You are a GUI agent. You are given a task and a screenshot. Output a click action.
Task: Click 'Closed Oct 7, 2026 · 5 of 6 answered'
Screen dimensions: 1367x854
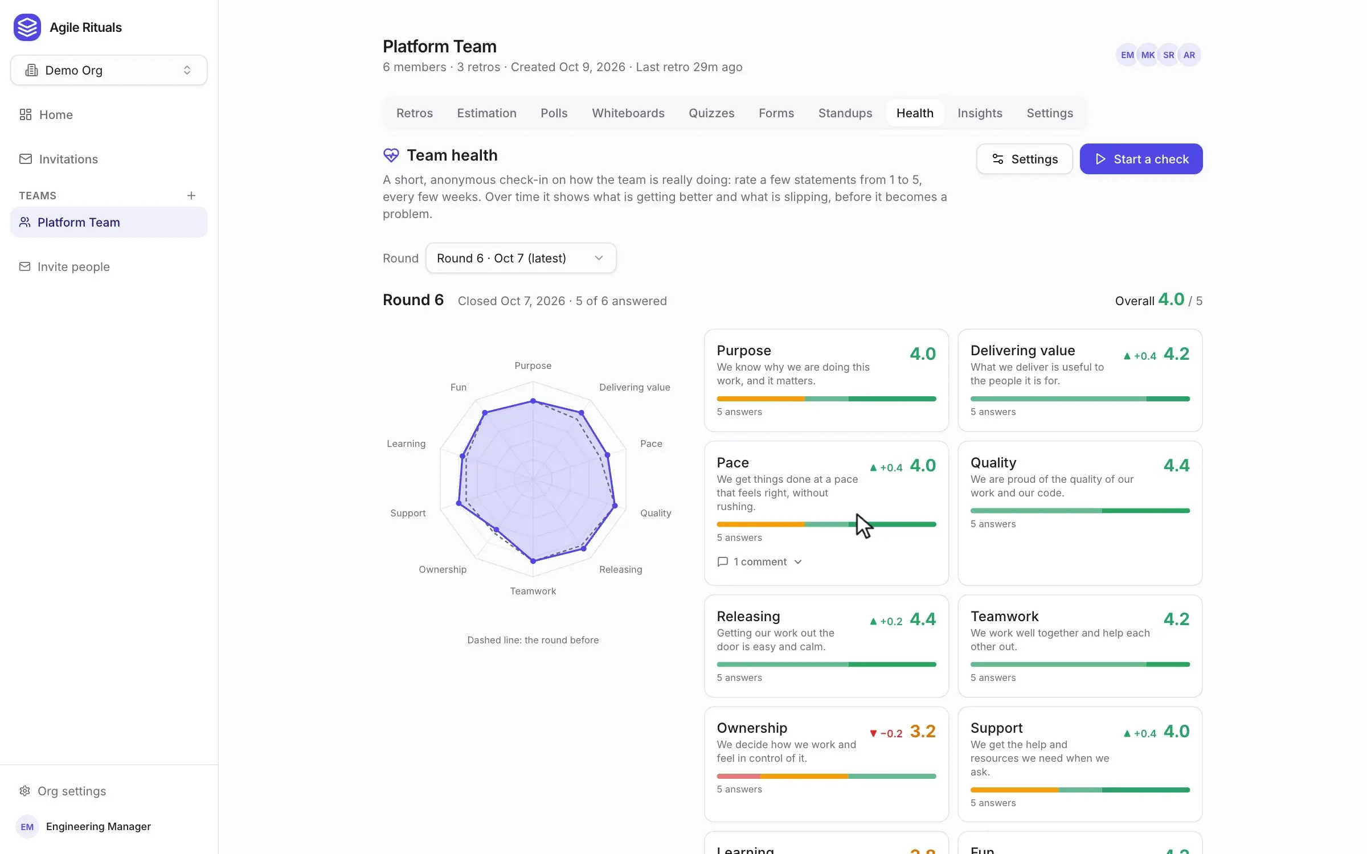coord(562,301)
